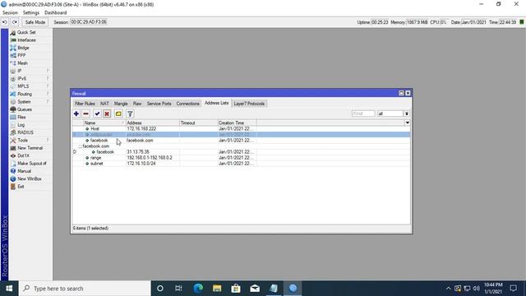Image resolution: width=526 pixels, height=296 pixels.
Task: Open the Dashboard menu
Action: tap(55, 13)
